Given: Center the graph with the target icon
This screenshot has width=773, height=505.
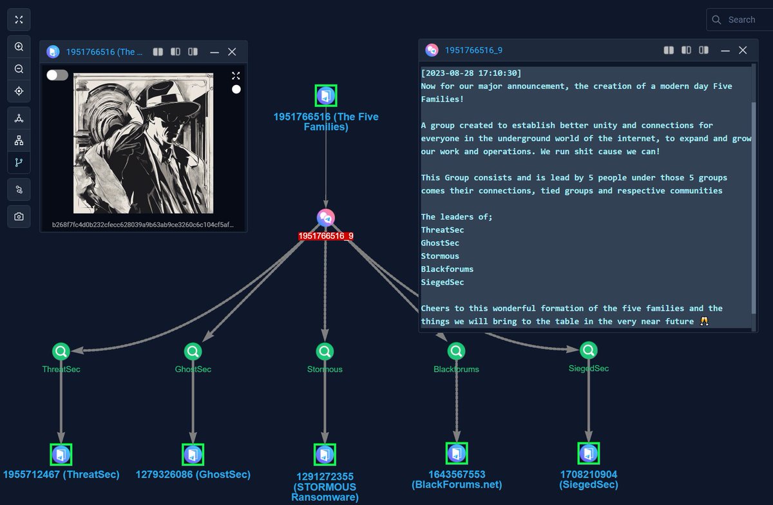Looking at the screenshot, I should point(19,91).
